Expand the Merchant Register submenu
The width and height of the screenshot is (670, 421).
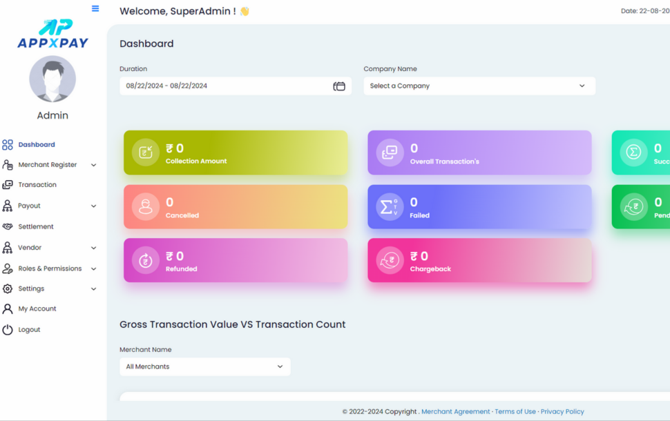pos(93,165)
